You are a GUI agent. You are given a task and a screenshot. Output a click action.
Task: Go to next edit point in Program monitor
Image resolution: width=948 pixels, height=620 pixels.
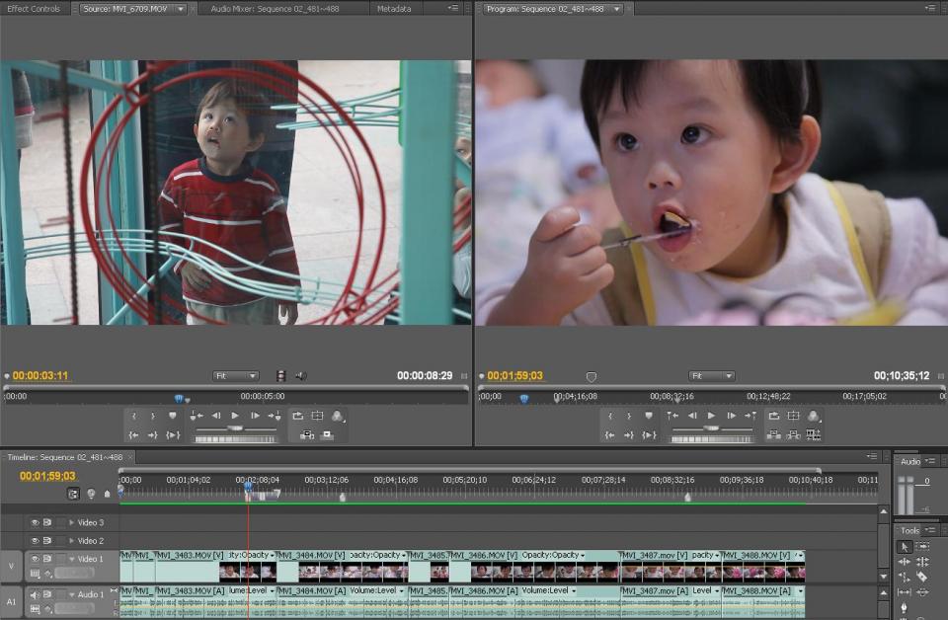coord(750,416)
